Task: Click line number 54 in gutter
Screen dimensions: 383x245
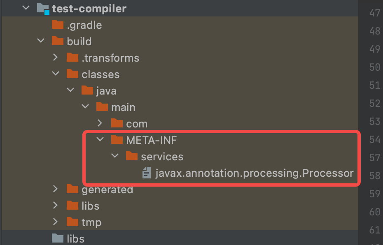Action: 374,139
